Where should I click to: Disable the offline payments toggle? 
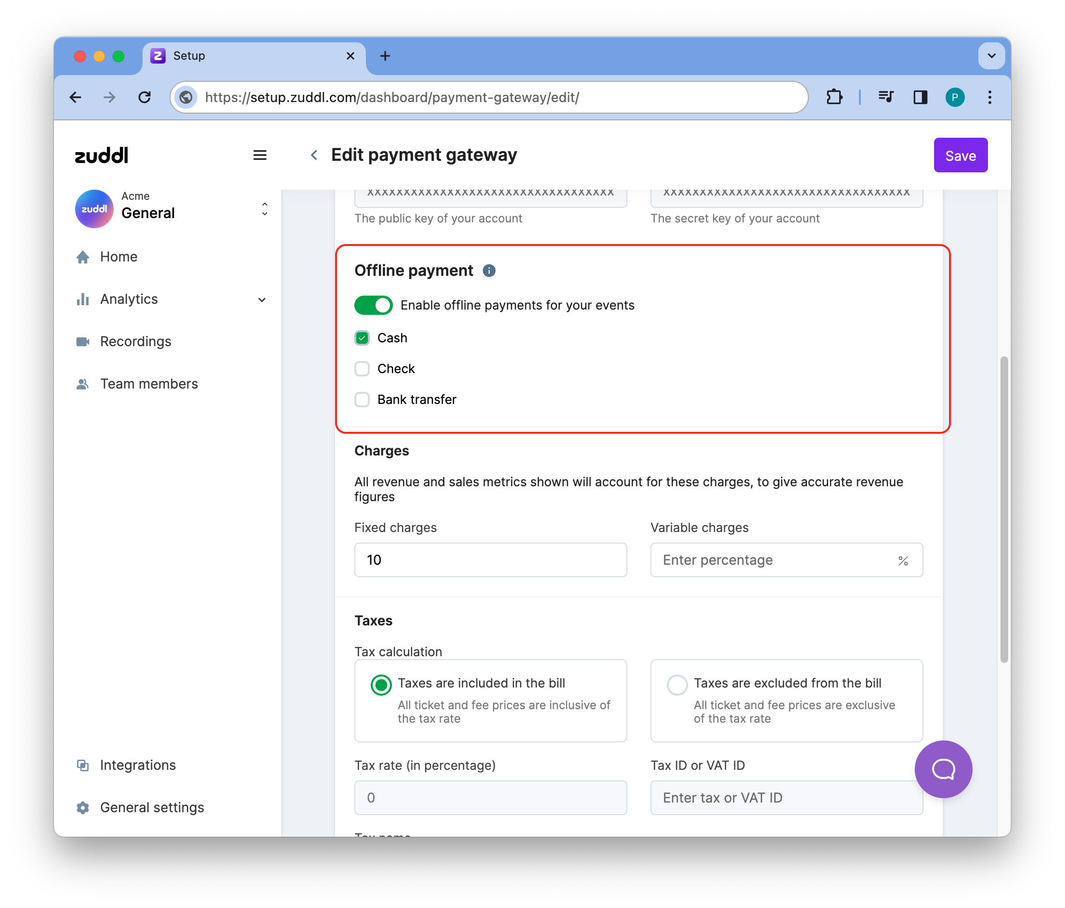[x=373, y=305]
